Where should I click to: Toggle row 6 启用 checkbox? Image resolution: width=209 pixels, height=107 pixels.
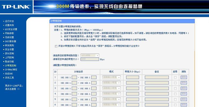(x=175, y=105)
